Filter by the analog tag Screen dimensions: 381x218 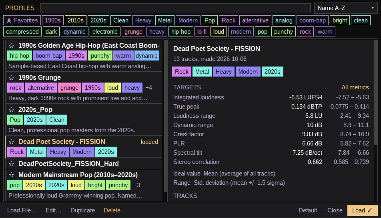(284, 20)
